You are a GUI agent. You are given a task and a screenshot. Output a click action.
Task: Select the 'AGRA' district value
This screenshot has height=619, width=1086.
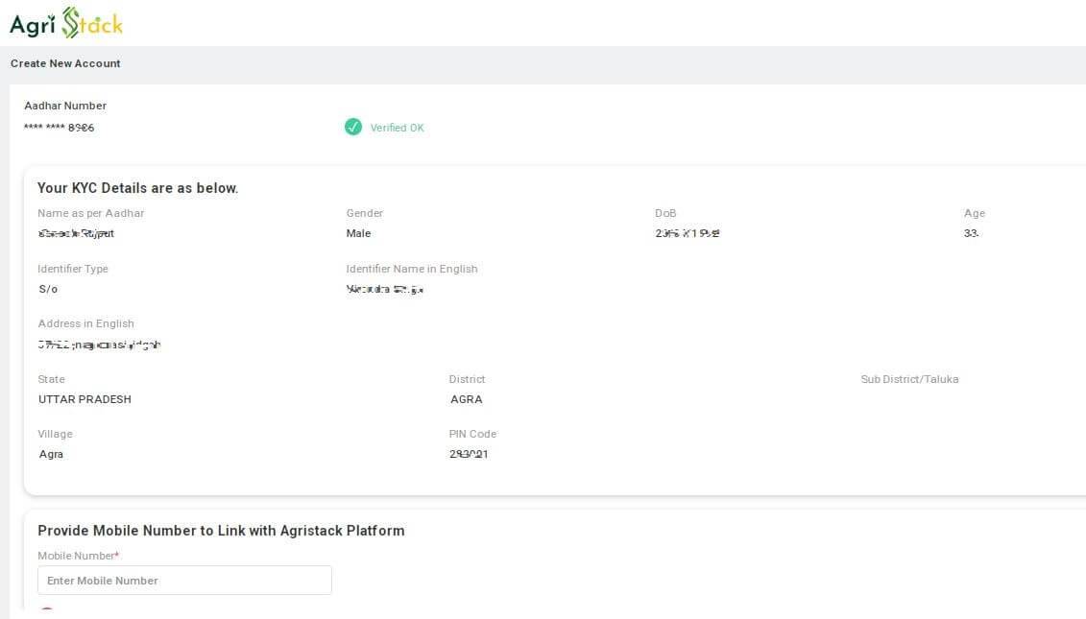point(466,399)
